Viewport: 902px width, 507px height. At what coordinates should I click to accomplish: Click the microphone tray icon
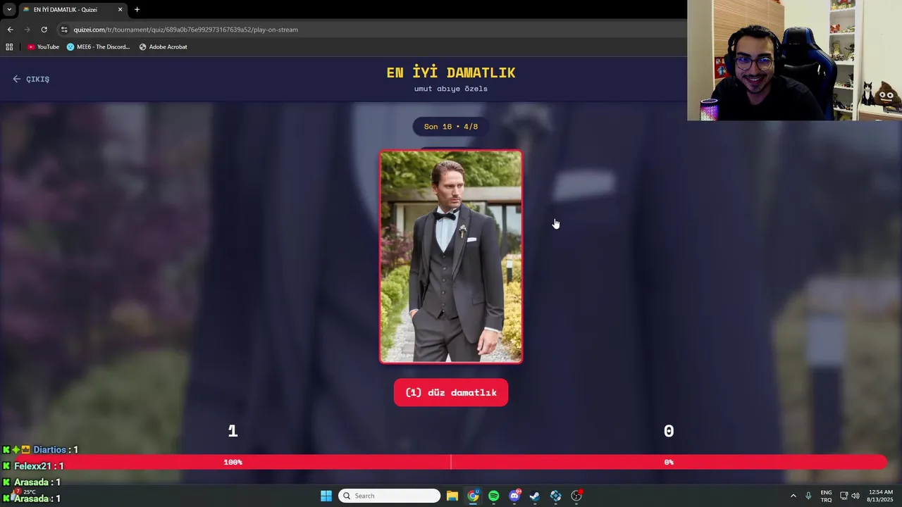pos(808,496)
